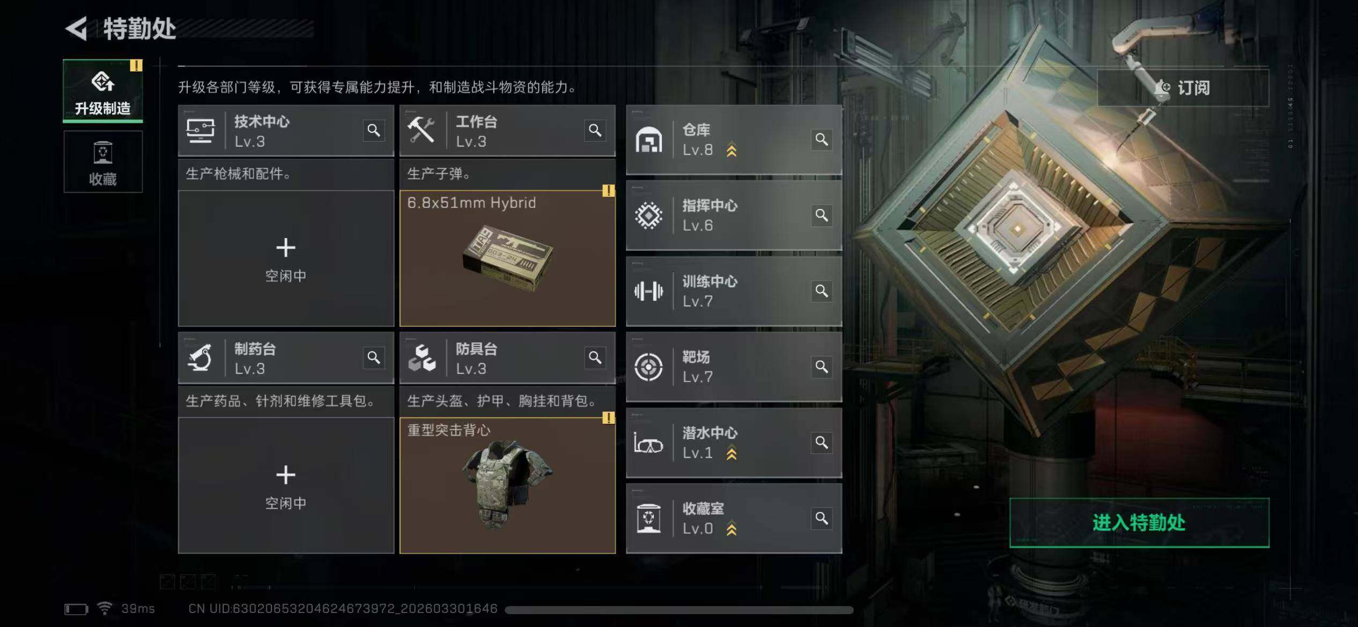
Task: Collect the 6.8x51mm Hybrid ammo box
Action: point(507,258)
